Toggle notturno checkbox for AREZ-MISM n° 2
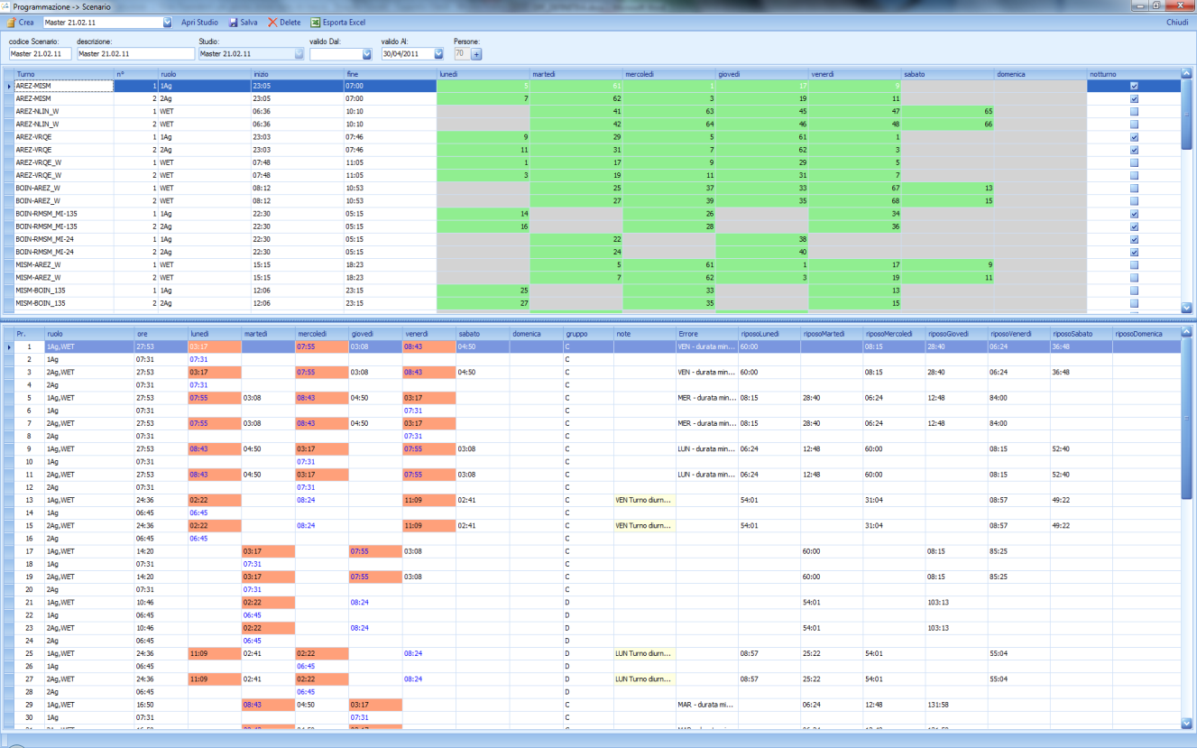Viewport: 1197px width, 748px height. [1134, 98]
